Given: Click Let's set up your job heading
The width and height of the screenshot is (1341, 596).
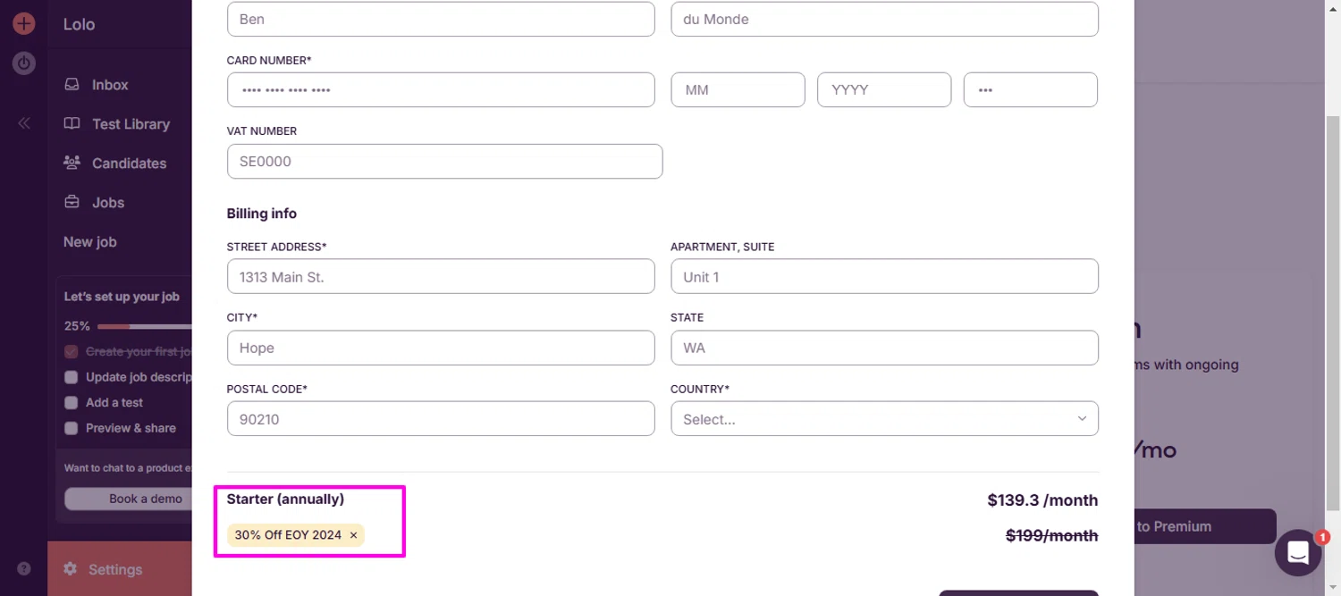Looking at the screenshot, I should click(122, 297).
